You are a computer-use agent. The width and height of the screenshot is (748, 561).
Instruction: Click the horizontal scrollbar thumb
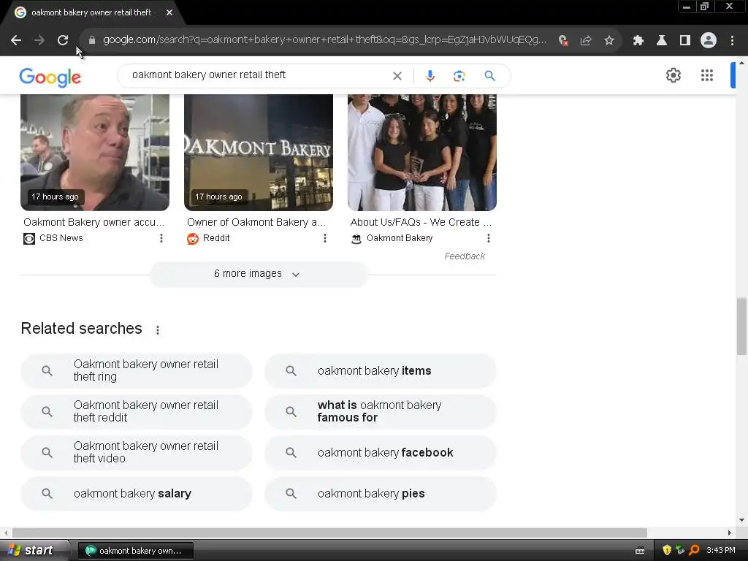pos(329,533)
